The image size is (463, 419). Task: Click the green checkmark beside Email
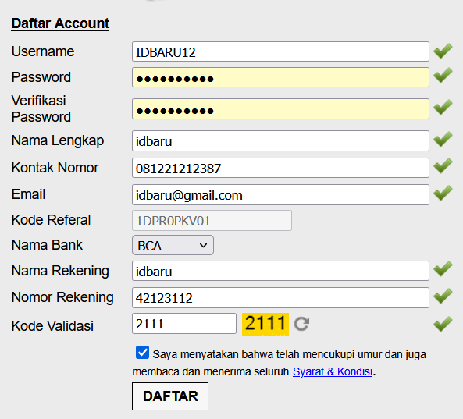[443, 193]
